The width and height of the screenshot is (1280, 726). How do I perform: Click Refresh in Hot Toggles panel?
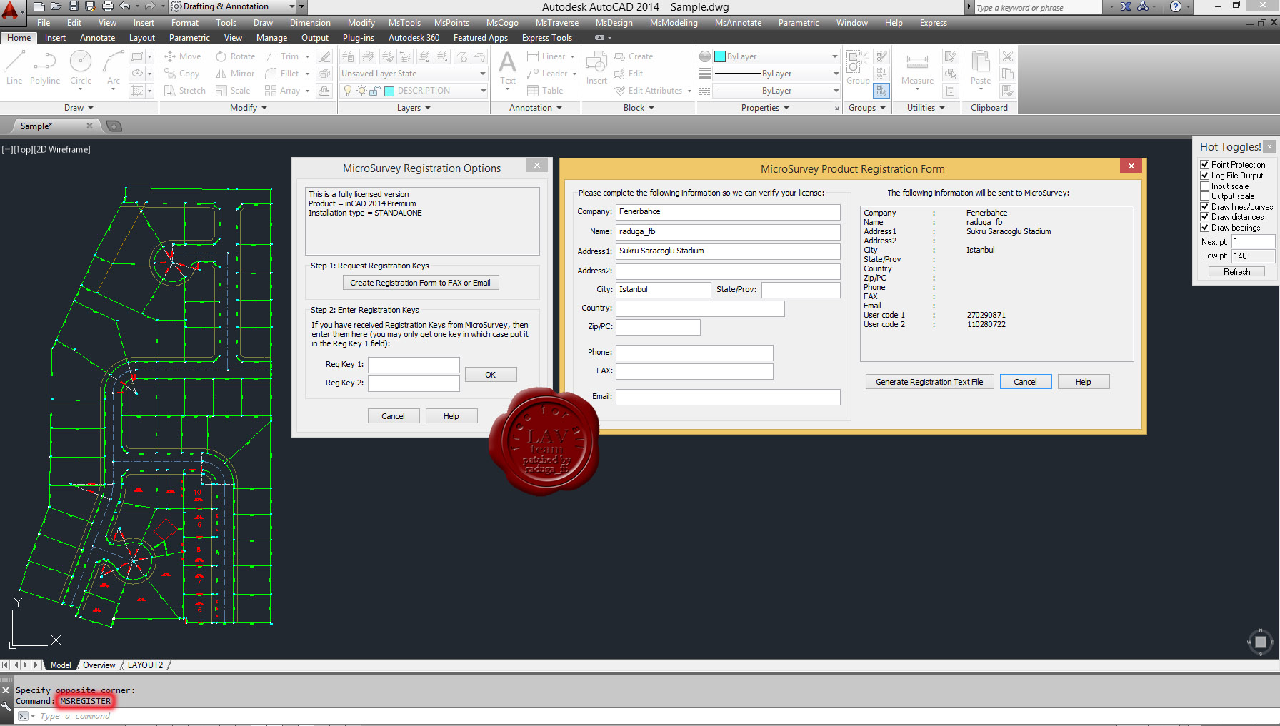1236,272
